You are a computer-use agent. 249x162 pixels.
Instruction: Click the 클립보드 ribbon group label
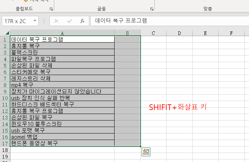coord(24,8)
